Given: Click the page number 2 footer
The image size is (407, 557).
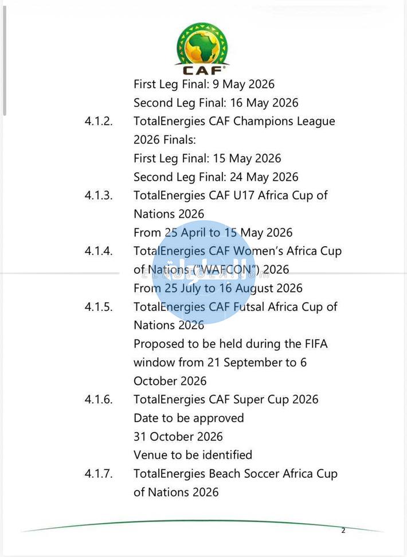Looking at the screenshot, I should (343, 531).
